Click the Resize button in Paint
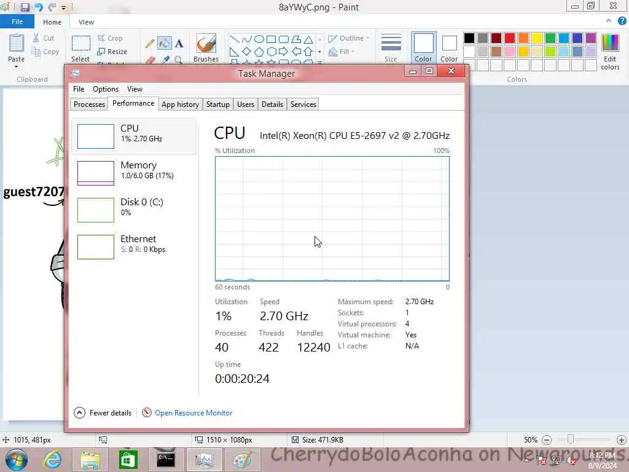 coord(112,52)
